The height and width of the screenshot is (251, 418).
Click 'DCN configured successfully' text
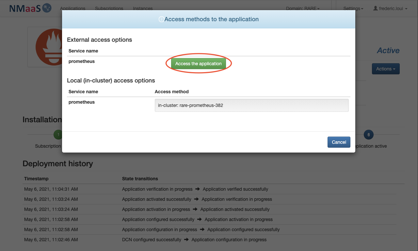152,240
